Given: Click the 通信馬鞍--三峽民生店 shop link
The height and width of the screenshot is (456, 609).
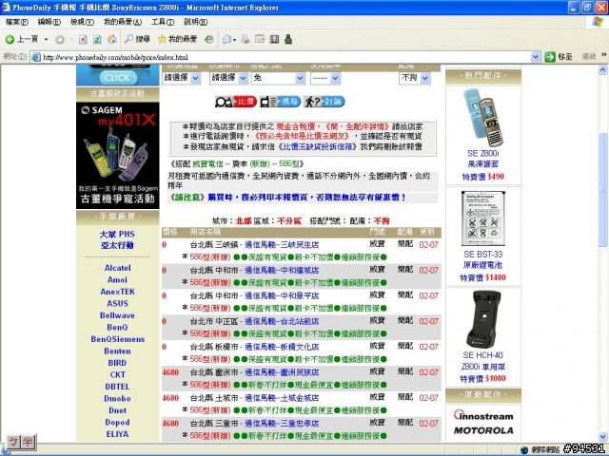Looking at the screenshot, I should (x=282, y=245).
